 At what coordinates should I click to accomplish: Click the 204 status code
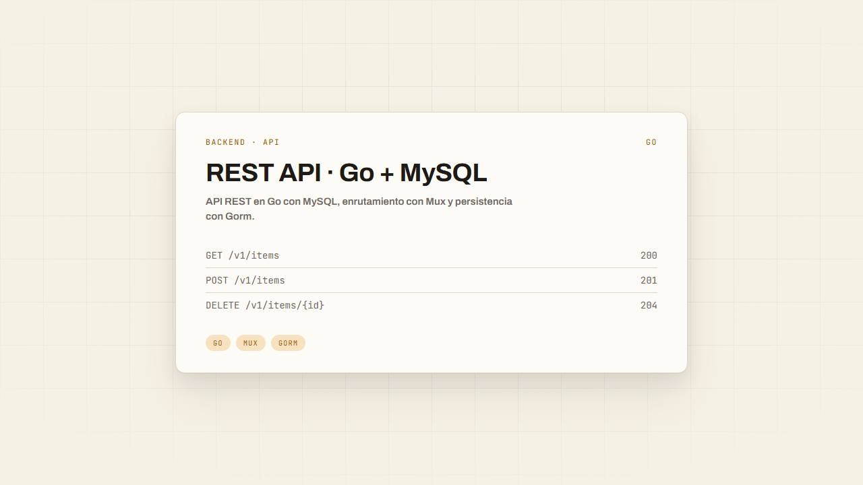tap(649, 305)
